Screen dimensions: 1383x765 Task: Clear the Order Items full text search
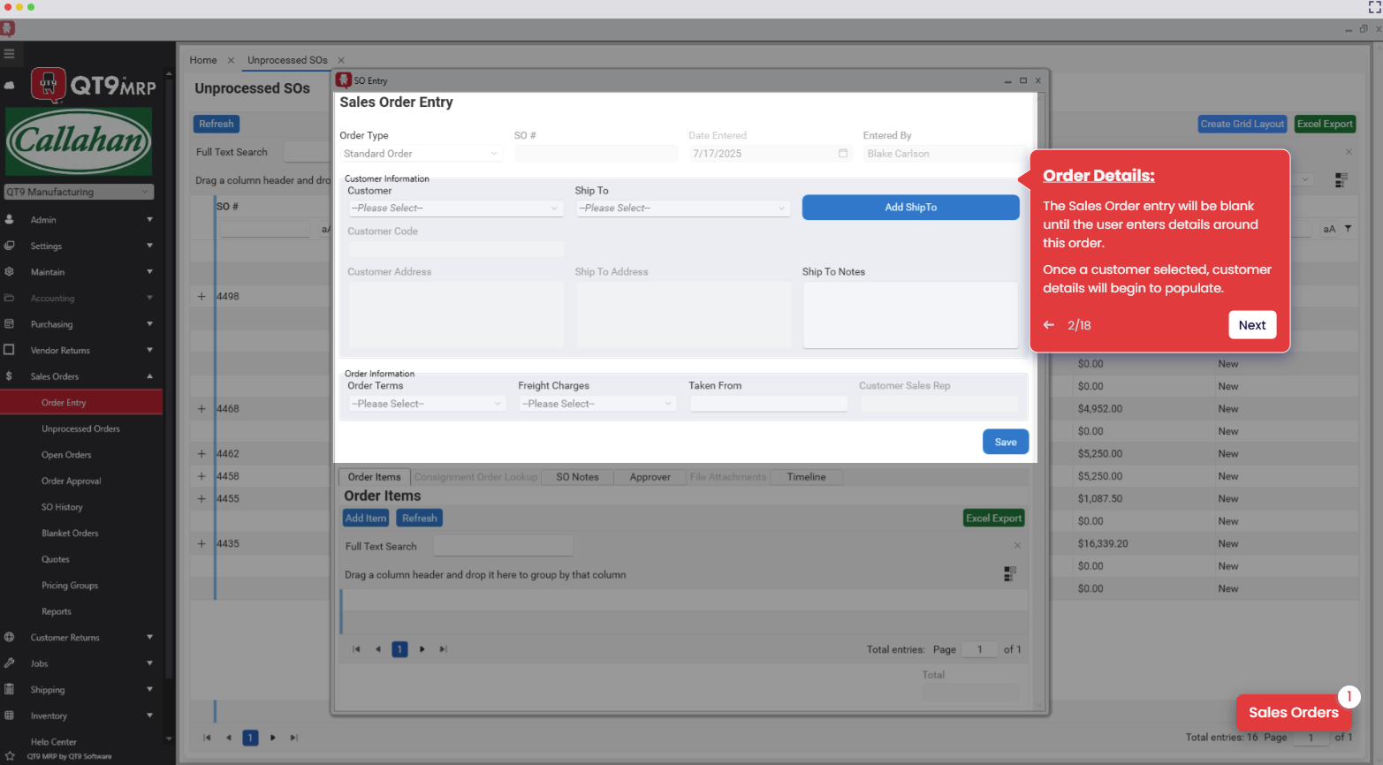pos(1017,546)
